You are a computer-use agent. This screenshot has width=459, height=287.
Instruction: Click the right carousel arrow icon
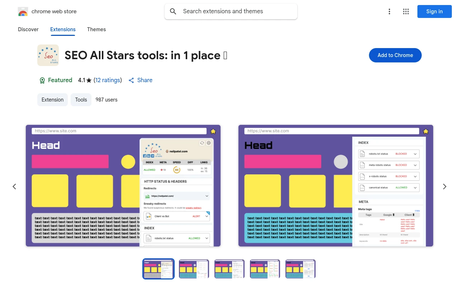point(445,186)
